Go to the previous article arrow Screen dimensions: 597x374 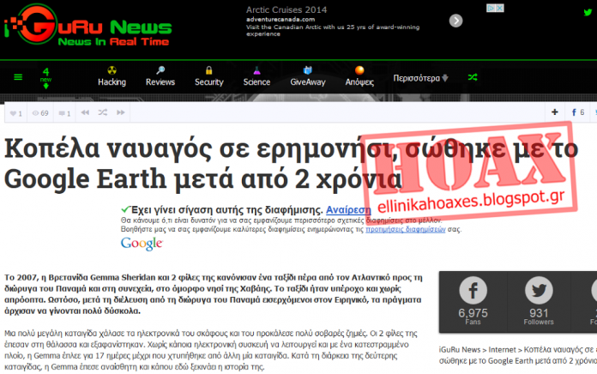(x=85, y=112)
